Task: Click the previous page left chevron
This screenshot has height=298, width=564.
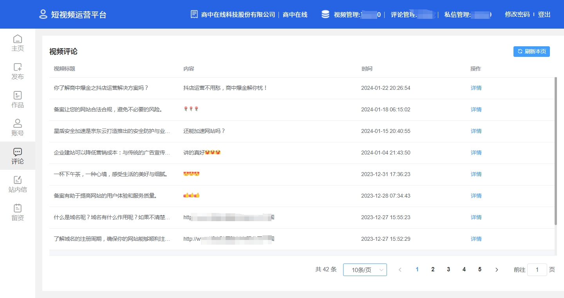Action: tap(400, 270)
